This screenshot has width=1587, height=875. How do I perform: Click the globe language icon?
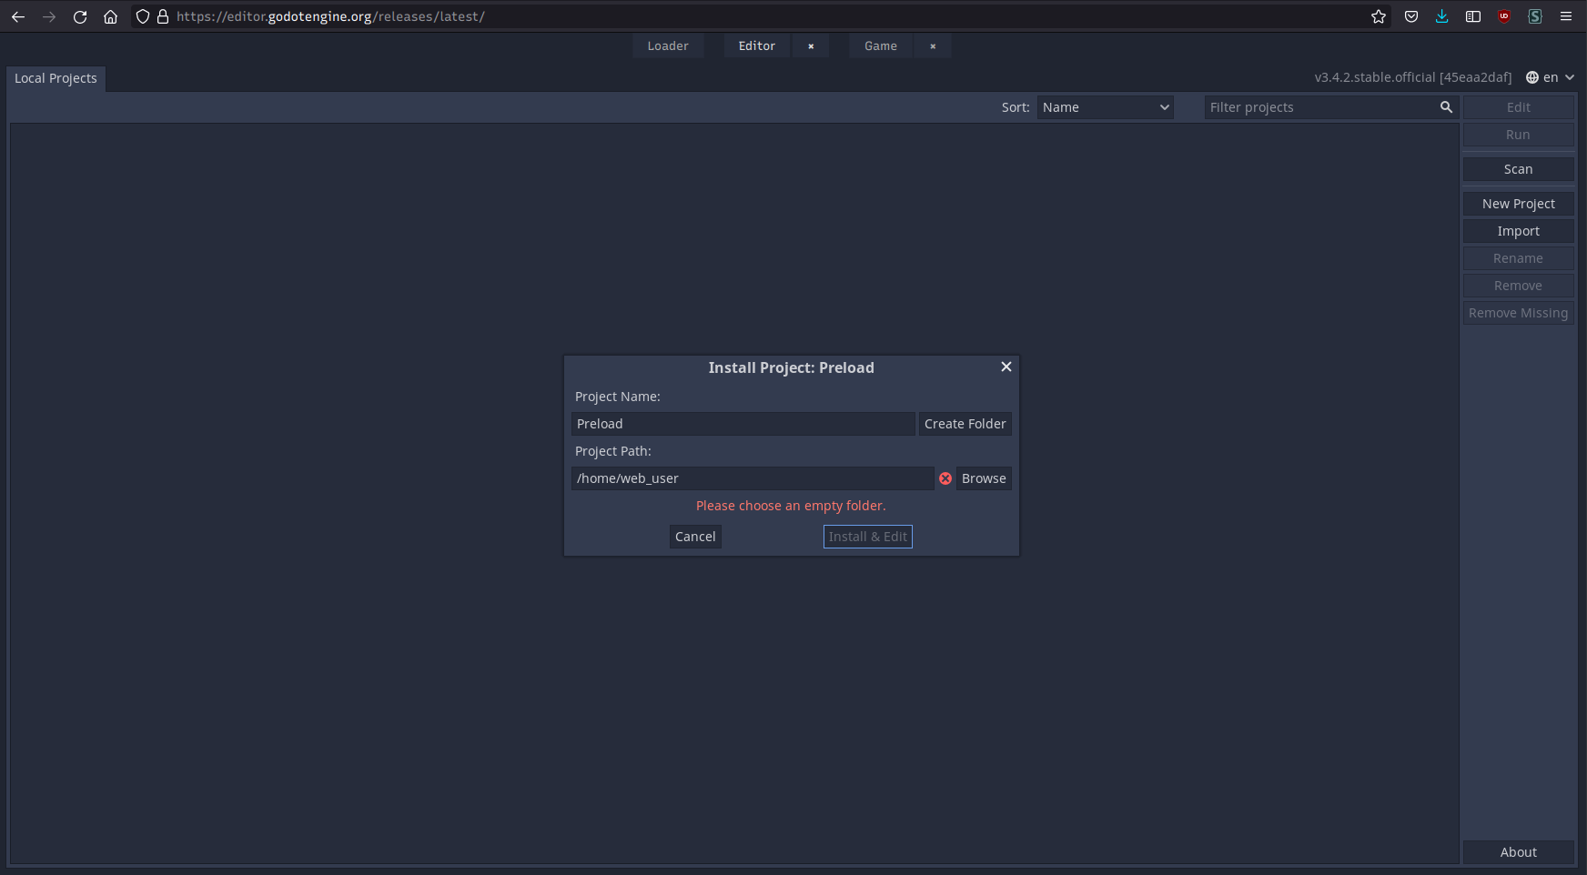[x=1531, y=77]
